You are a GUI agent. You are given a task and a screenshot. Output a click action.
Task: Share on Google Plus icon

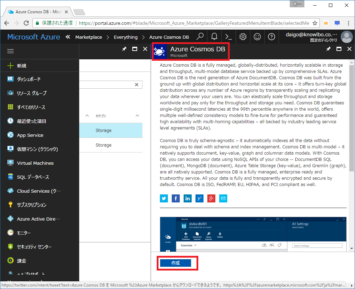[x=211, y=199]
